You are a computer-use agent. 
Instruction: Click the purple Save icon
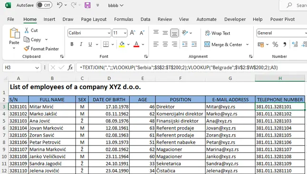pos(87,5)
